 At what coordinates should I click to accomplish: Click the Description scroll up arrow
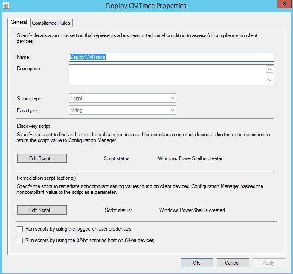pyautogui.click(x=270, y=69)
